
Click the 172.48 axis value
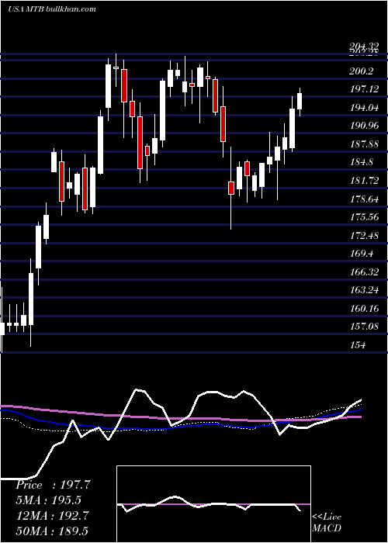click(365, 236)
